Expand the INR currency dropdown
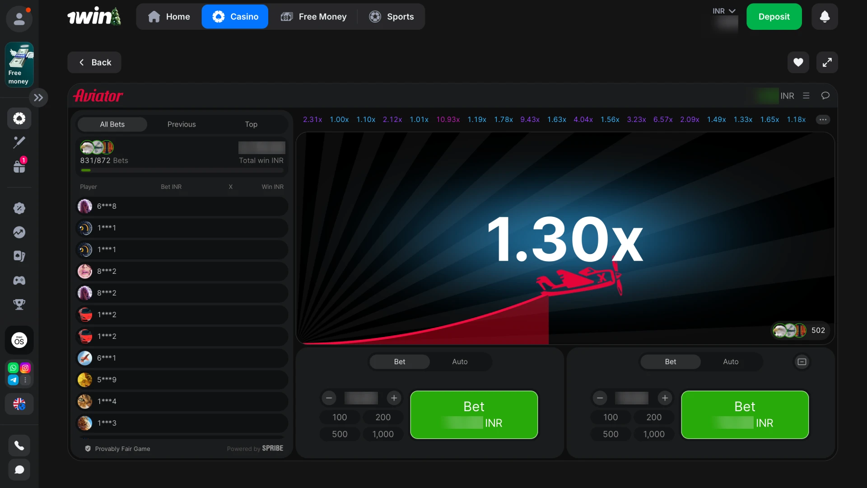This screenshot has height=488, width=867. 723,10
